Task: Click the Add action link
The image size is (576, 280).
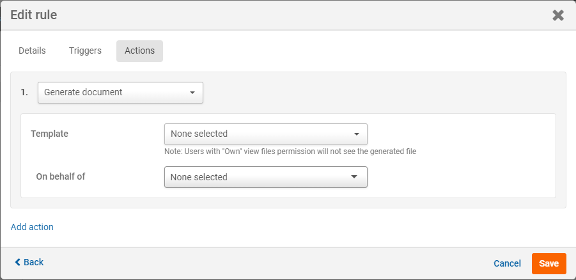Action: click(x=32, y=227)
